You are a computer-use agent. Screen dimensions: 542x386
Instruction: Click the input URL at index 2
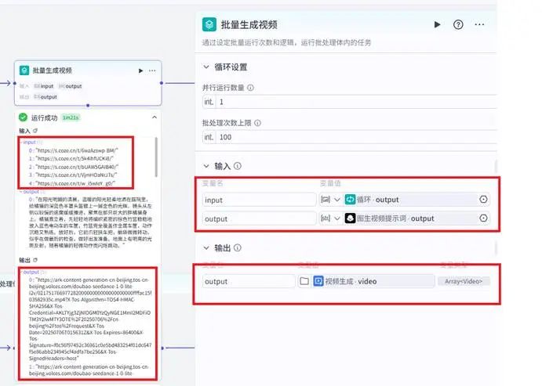(77, 167)
